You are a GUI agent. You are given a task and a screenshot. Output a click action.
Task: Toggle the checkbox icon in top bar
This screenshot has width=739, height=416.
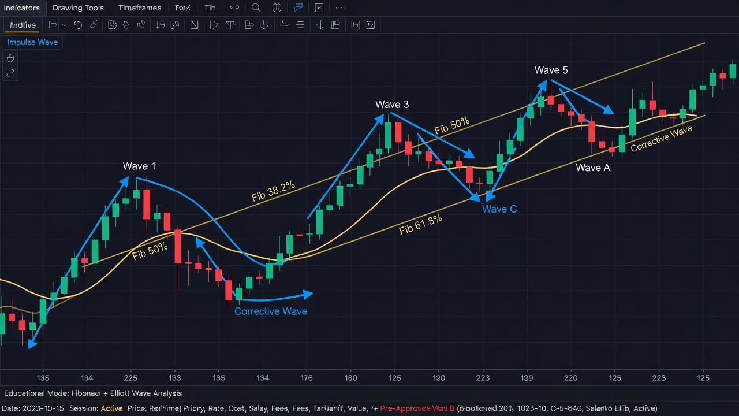click(319, 8)
